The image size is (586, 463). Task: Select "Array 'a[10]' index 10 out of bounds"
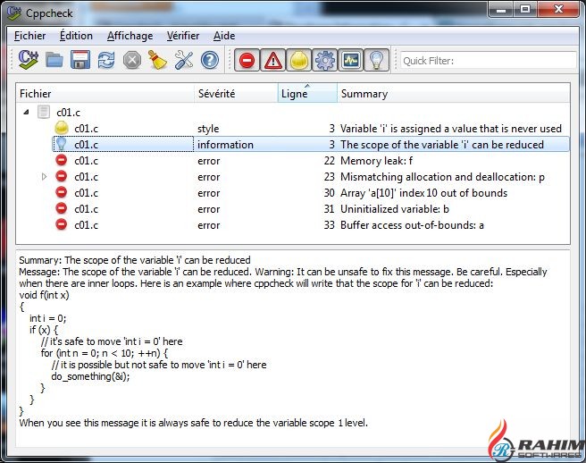423,193
